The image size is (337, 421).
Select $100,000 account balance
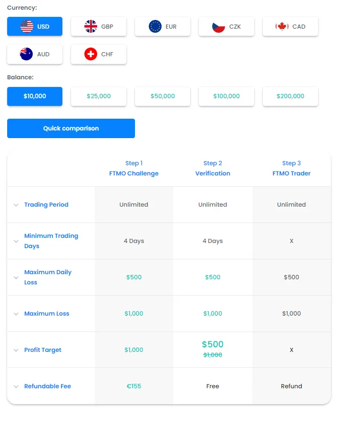pos(226,96)
